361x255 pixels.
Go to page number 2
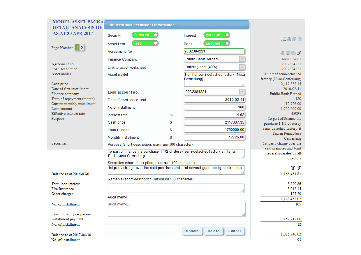coord(82,48)
